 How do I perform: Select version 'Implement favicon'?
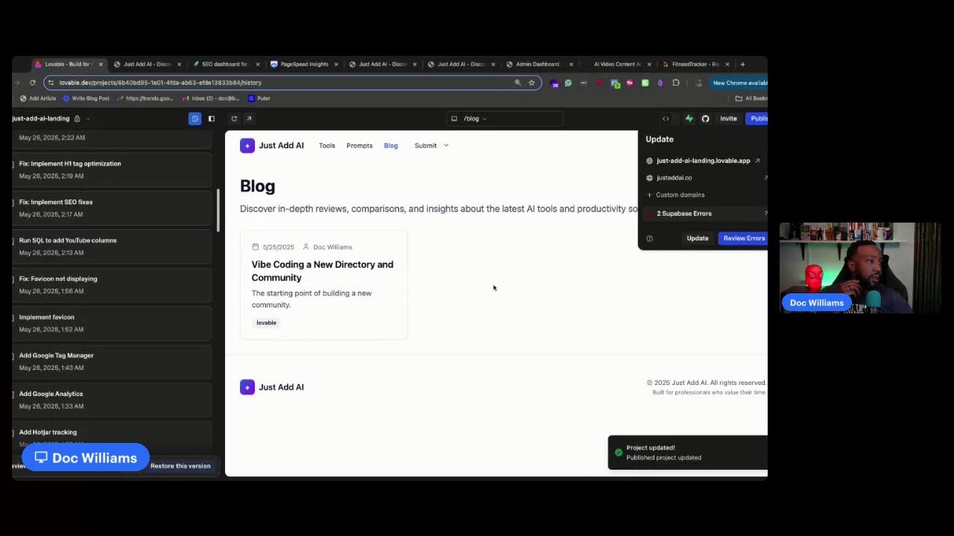coord(112,323)
